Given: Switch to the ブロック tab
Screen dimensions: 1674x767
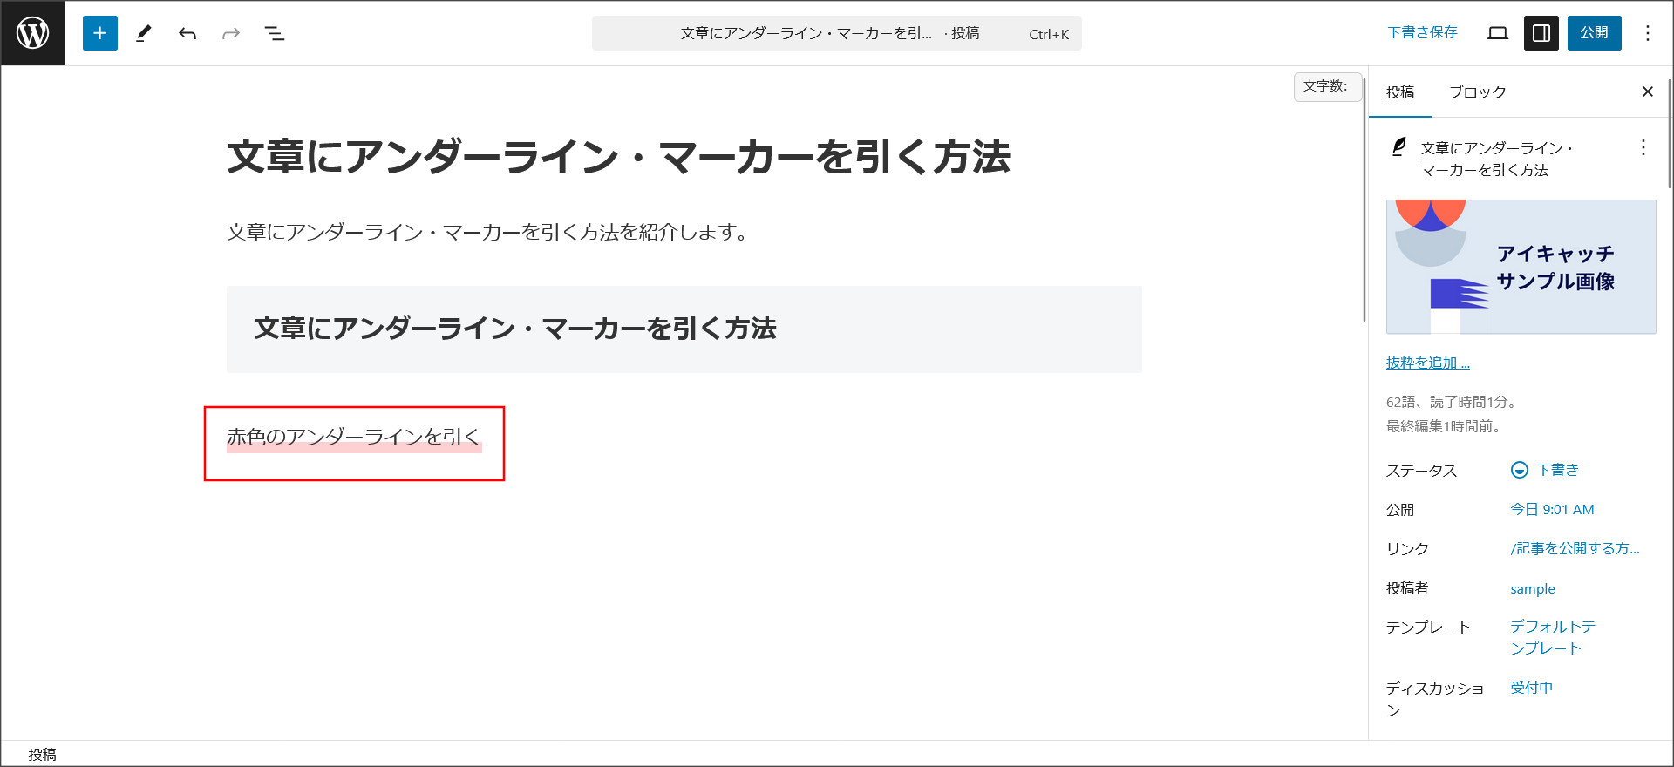Looking at the screenshot, I should point(1477,92).
